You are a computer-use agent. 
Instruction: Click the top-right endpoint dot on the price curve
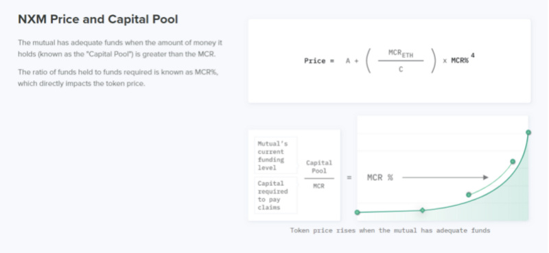528,132
